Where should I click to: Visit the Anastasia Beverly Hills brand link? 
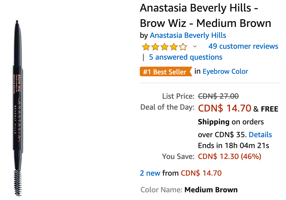(x=188, y=35)
